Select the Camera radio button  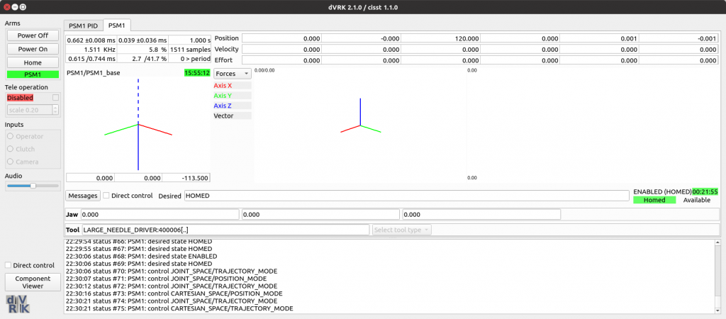[x=10, y=162]
